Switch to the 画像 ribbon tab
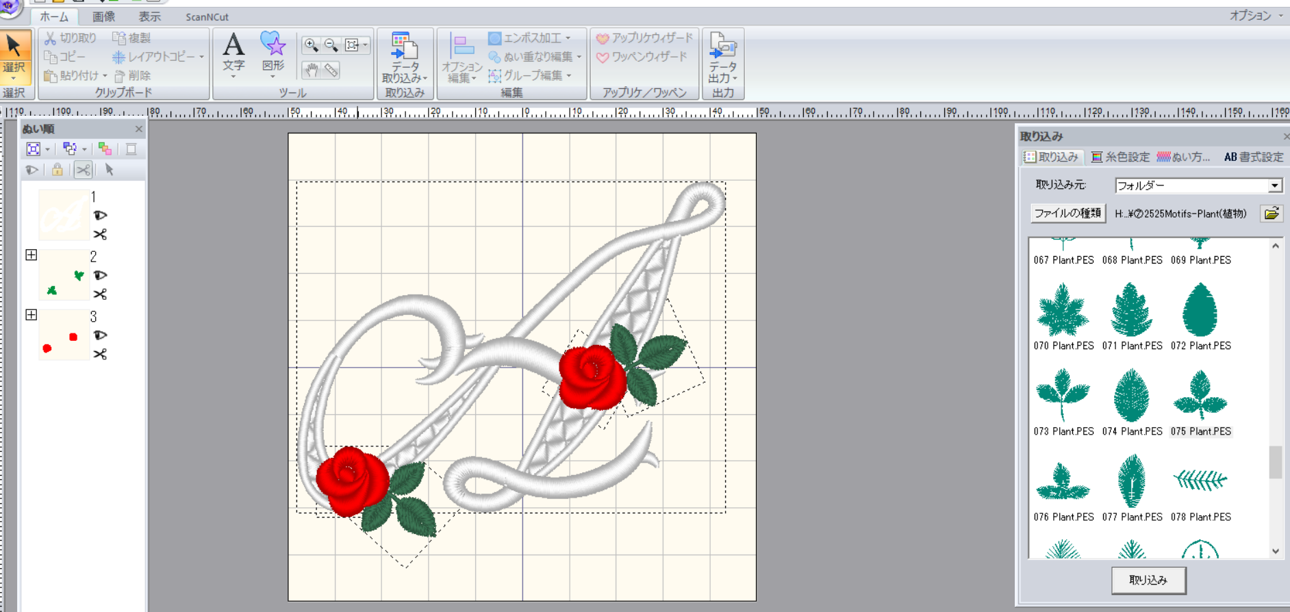 [104, 17]
